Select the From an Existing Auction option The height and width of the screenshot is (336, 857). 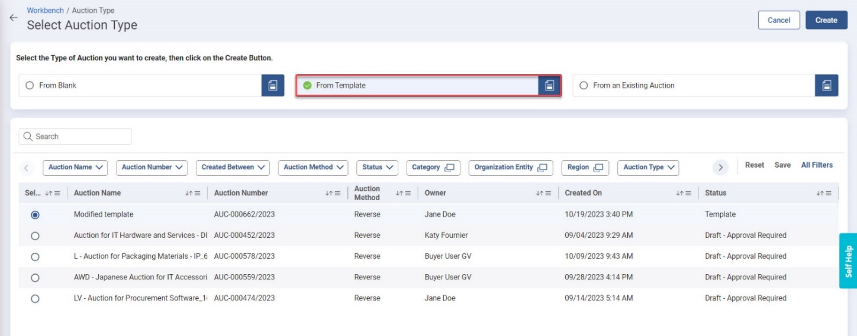pyautogui.click(x=584, y=86)
